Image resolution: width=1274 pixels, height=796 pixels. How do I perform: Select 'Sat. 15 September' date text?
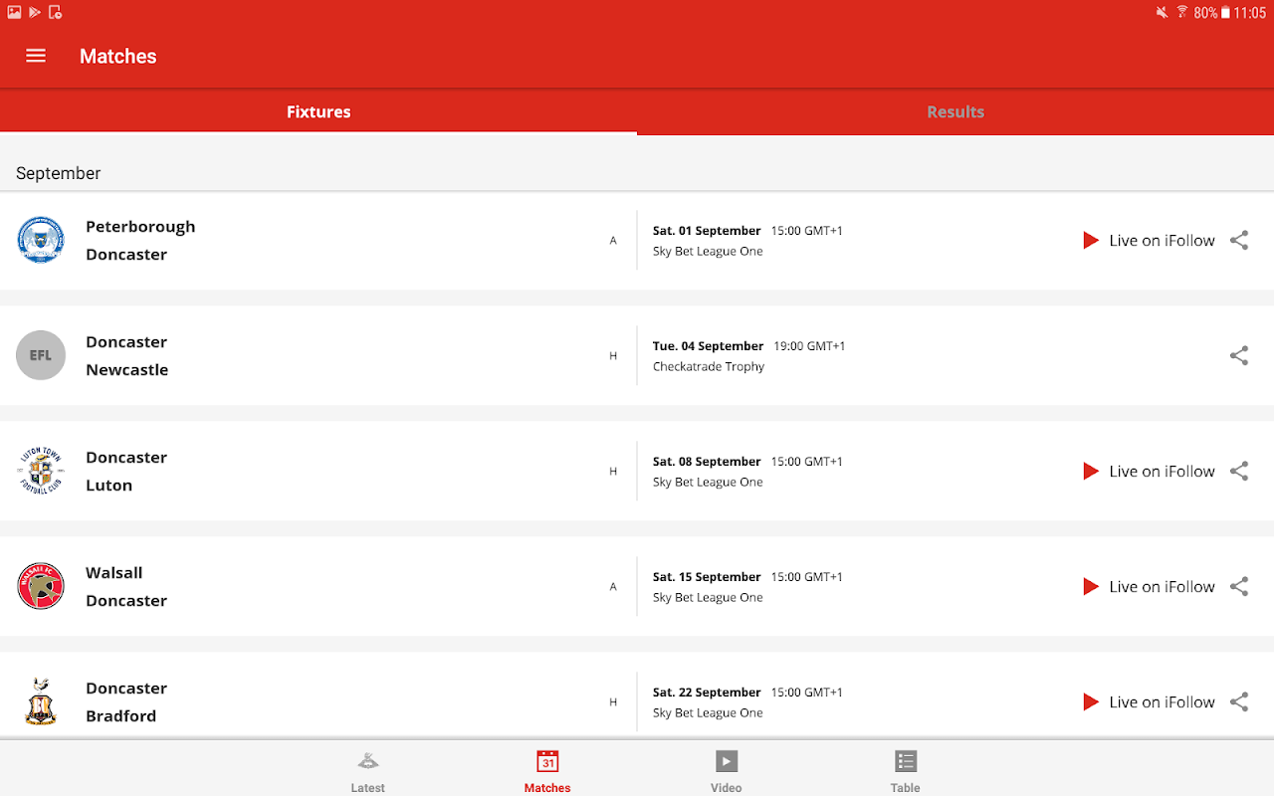click(707, 576)
